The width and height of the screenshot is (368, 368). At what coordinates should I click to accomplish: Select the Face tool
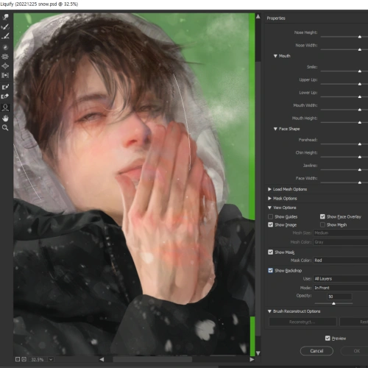pyautogui.click(x=5, y=107)
